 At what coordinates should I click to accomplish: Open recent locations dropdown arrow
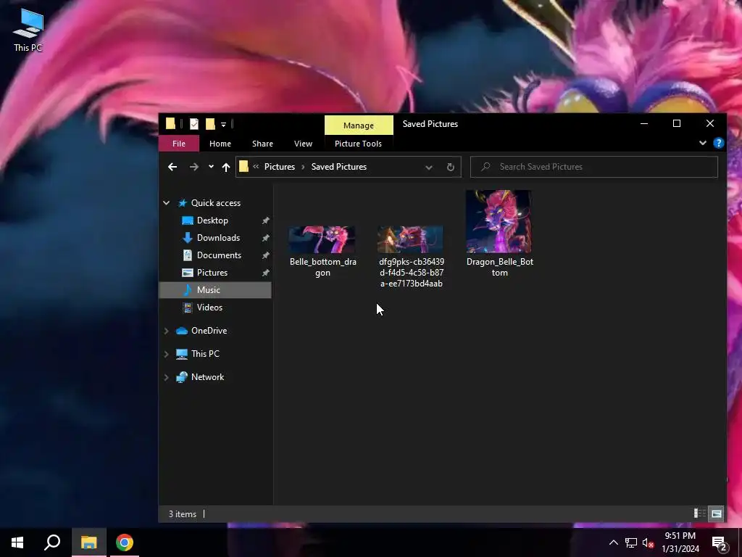click(x=211, y=167)
